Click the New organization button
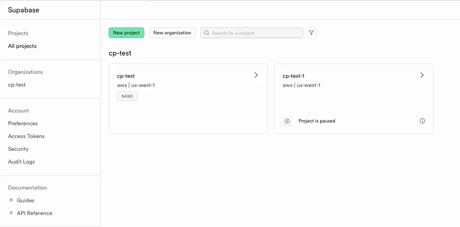Viewport: 460px width, 227px height. 172,33
